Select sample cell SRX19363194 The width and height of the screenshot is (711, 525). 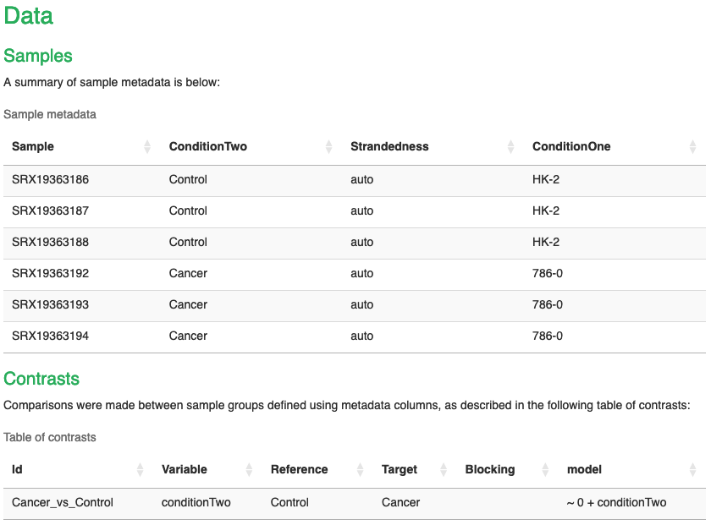50,336
